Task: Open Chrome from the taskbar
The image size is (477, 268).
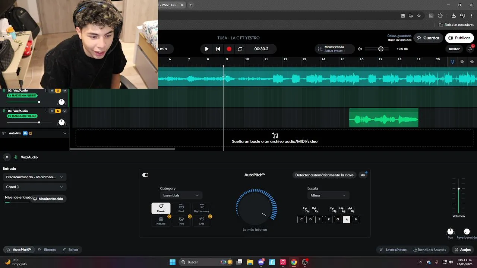Action: (x=294, y=262)
